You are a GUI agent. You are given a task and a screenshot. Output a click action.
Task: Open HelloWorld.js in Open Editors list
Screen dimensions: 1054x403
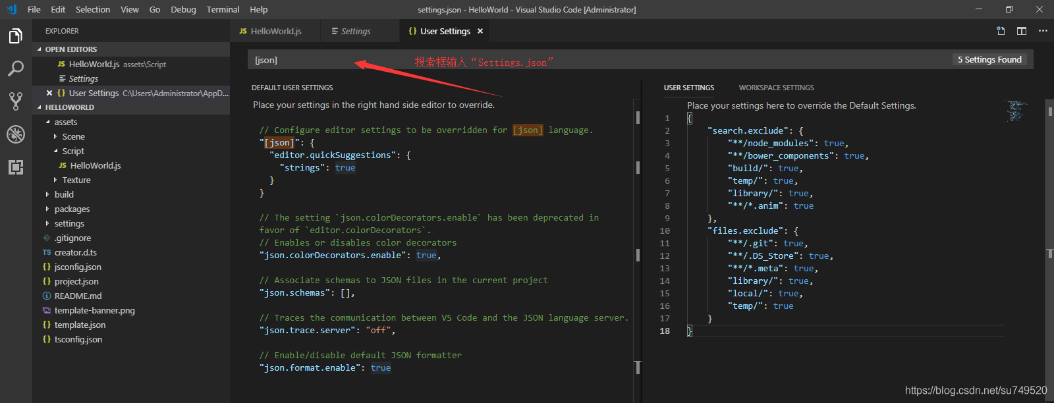(x=131, y=64)
